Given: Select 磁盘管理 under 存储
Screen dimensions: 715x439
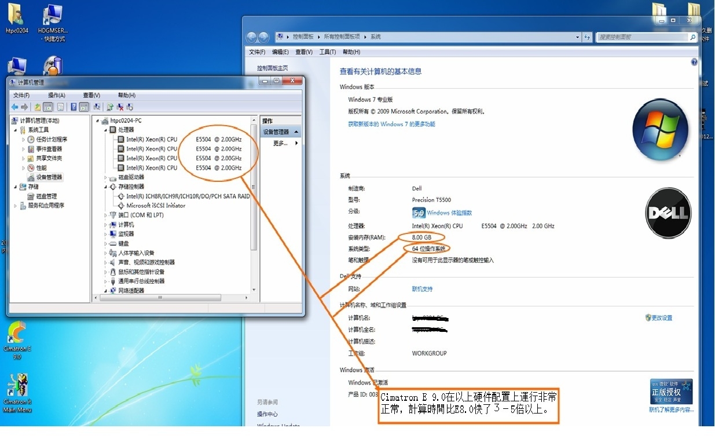Looking at the screenshot, I should coord(46,196).
